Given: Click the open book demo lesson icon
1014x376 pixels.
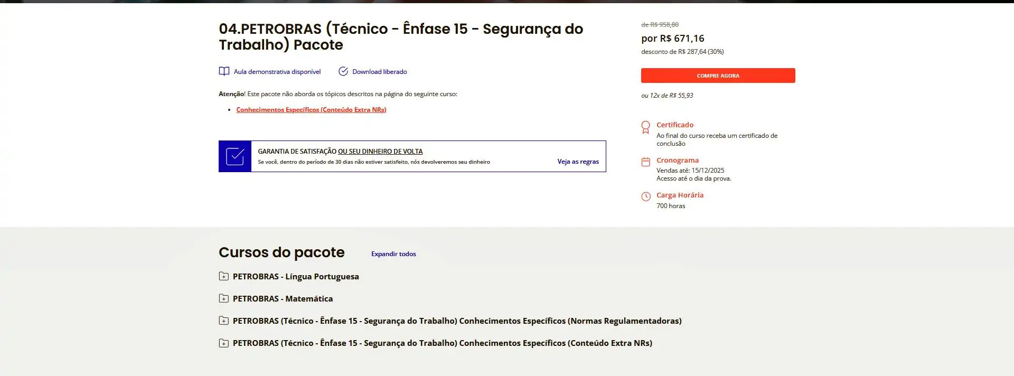Looking at the screenshot, I should coord(224,71).
